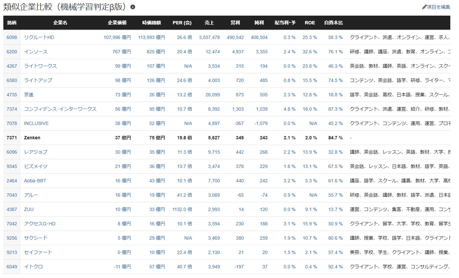459x278 pixels.
Task: Click the 時価総額 column header
Action: 151,23
